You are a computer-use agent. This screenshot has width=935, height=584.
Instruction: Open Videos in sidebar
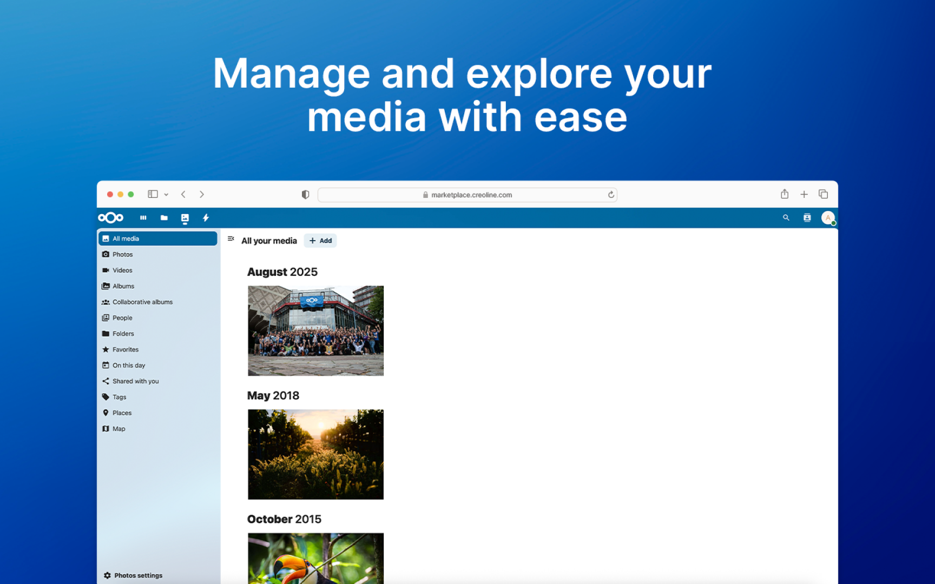point(158,270)
